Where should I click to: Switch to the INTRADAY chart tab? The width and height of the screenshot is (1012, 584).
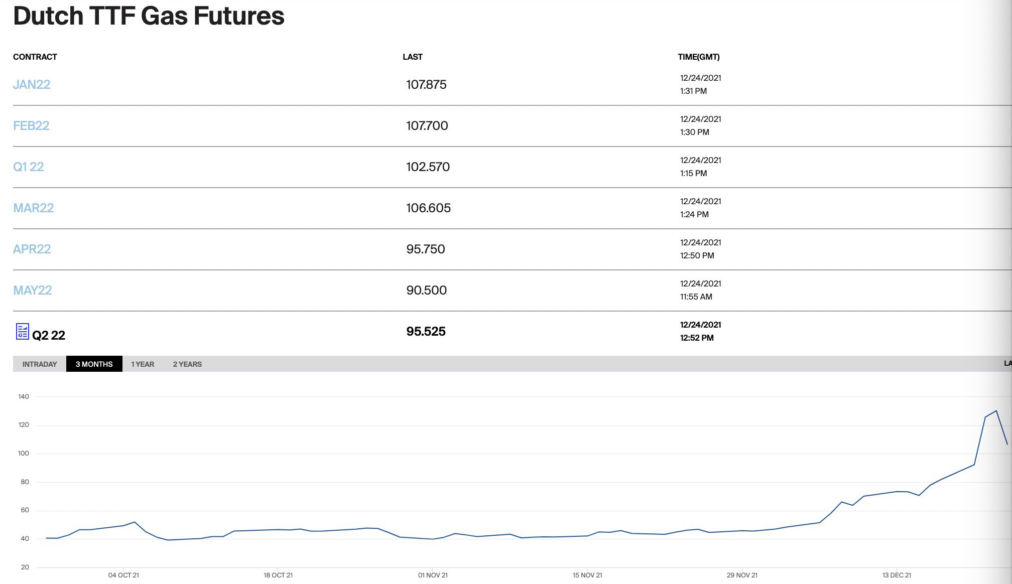pos(40,364)
